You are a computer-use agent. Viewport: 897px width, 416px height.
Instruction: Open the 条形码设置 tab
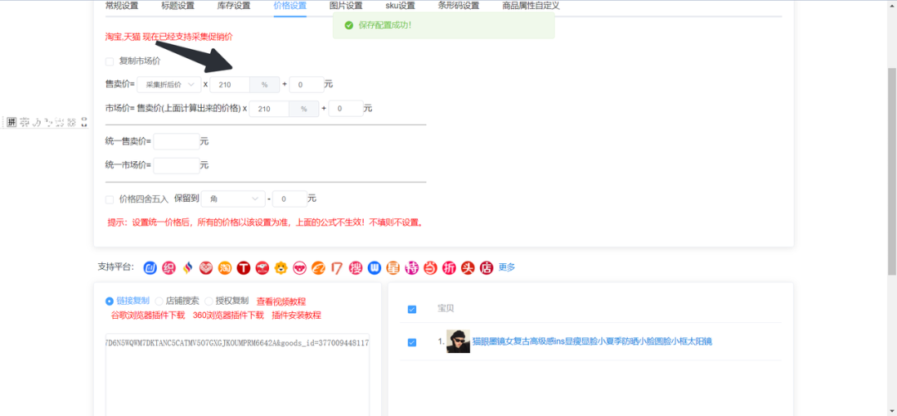click(x=458, y=7)
